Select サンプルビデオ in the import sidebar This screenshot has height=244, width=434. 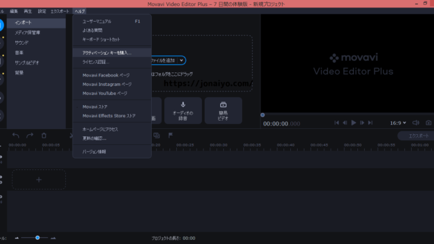[27, 63]
